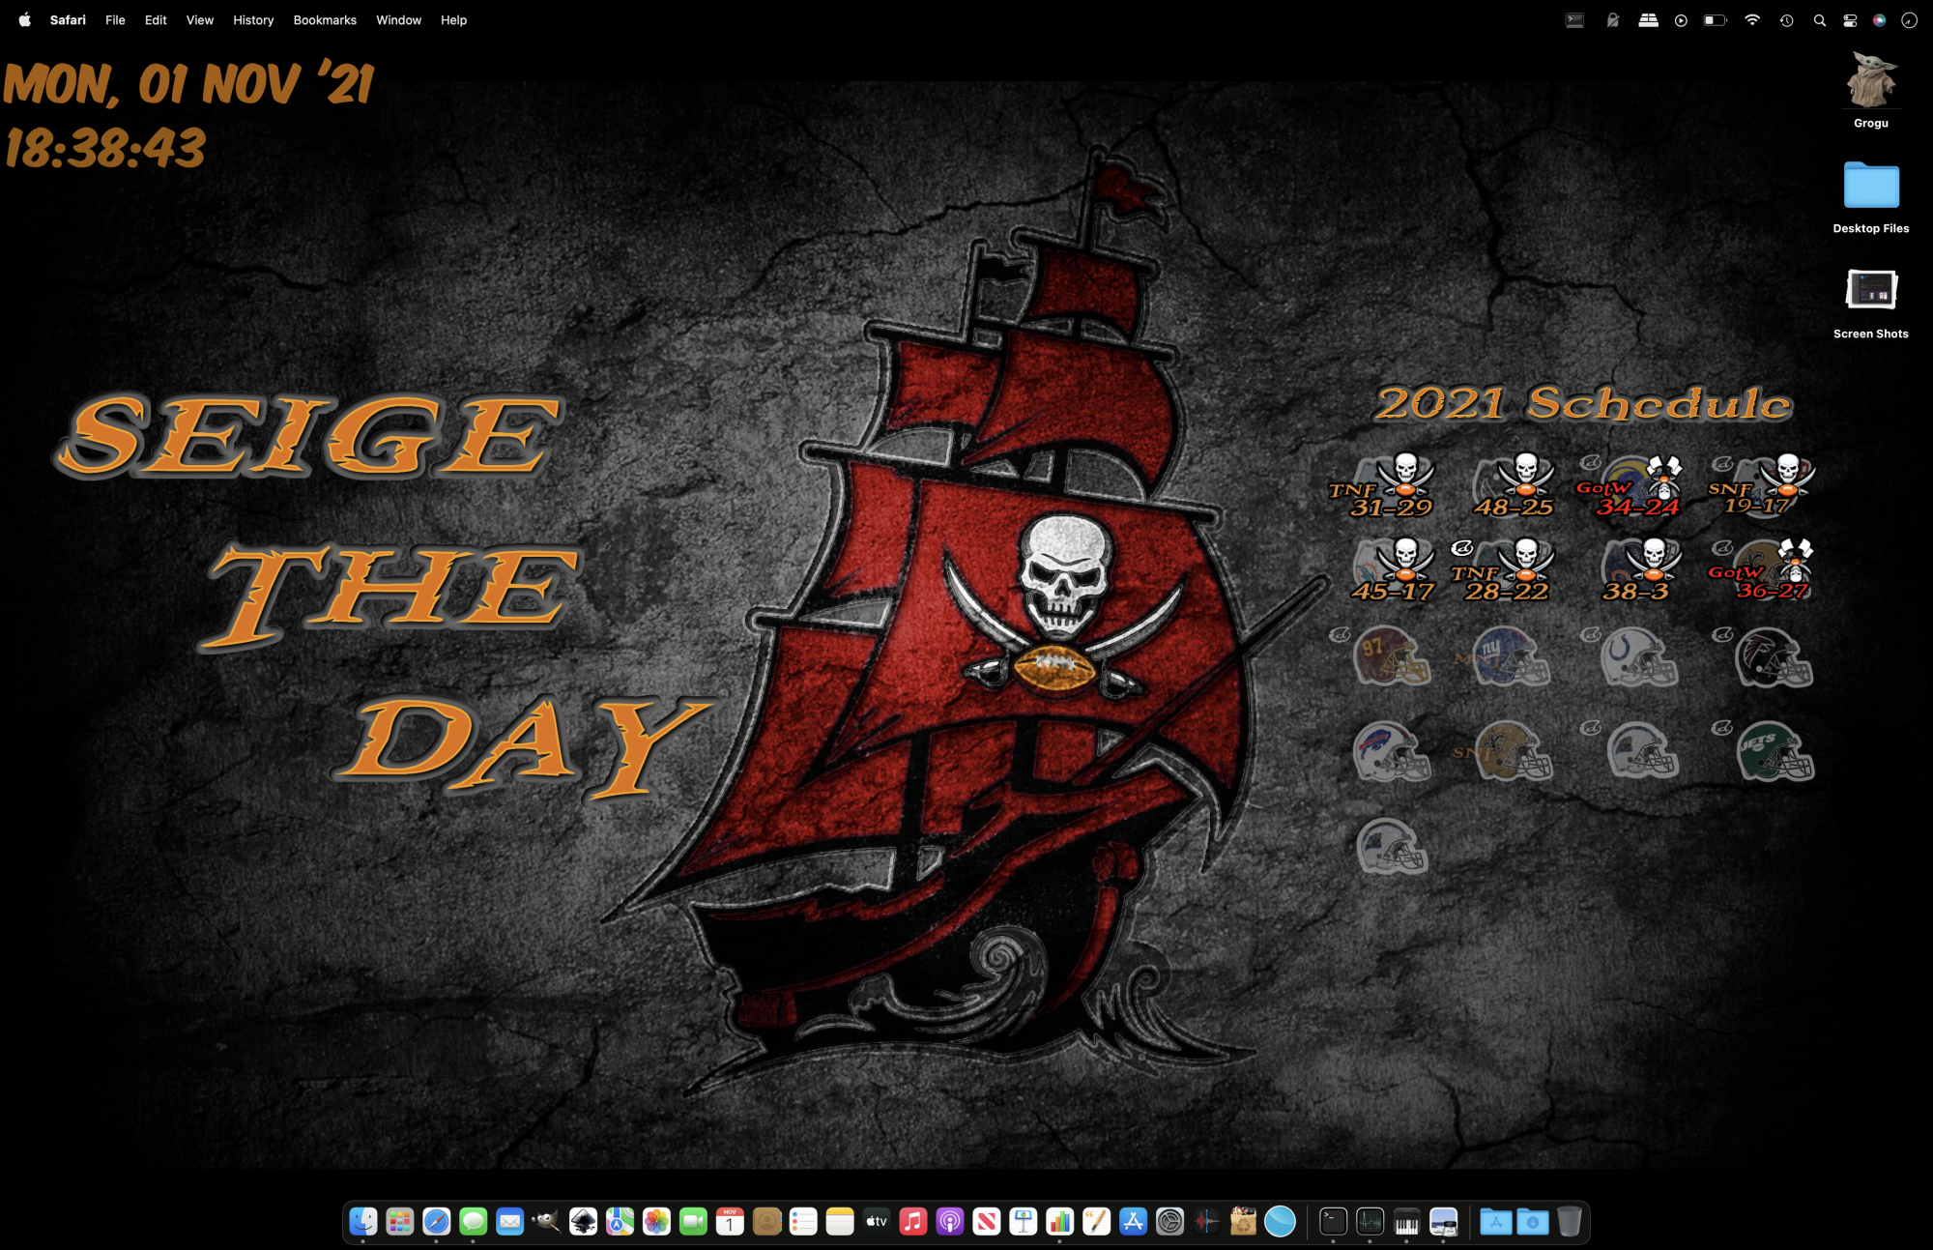Click the terminal icon in menu bar
Image resolution: width=1933 pixels, height=1250 pixels.
point(1574,19)
